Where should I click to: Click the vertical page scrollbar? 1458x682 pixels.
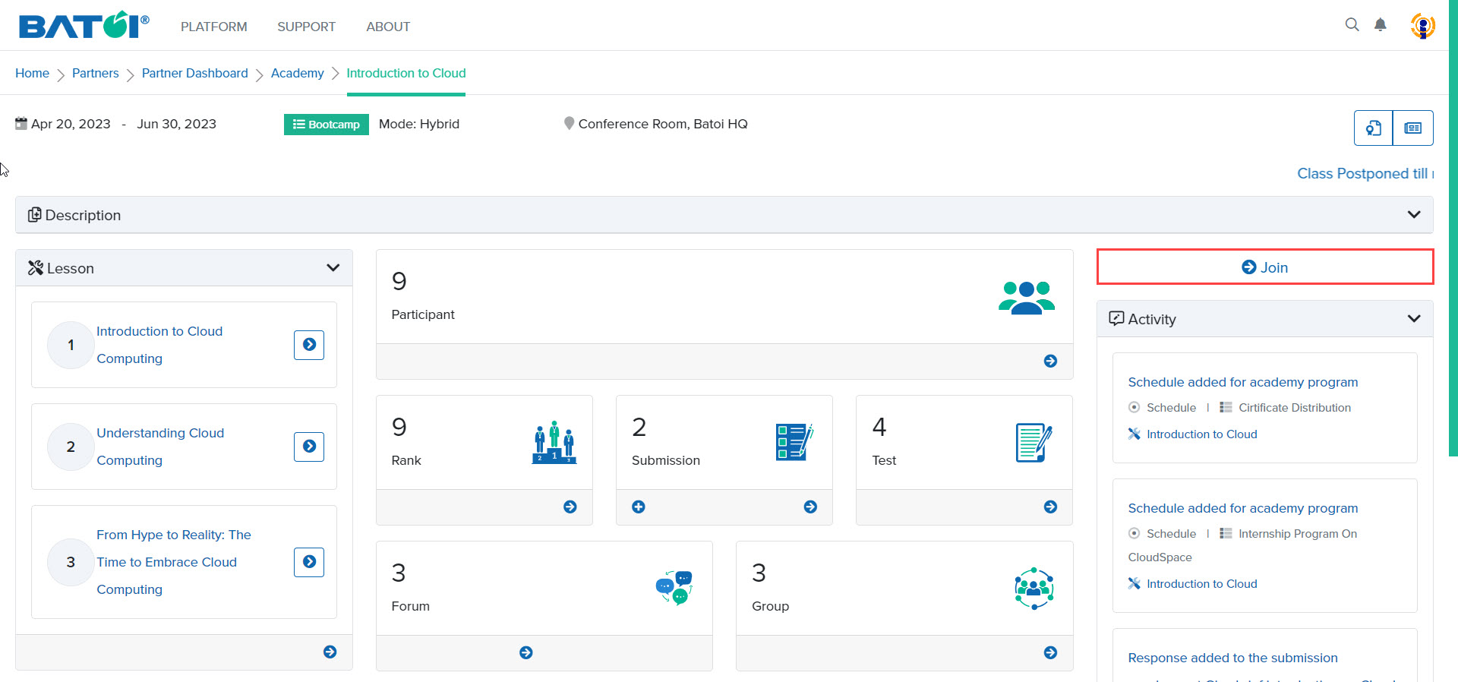tap(1453, 228)
